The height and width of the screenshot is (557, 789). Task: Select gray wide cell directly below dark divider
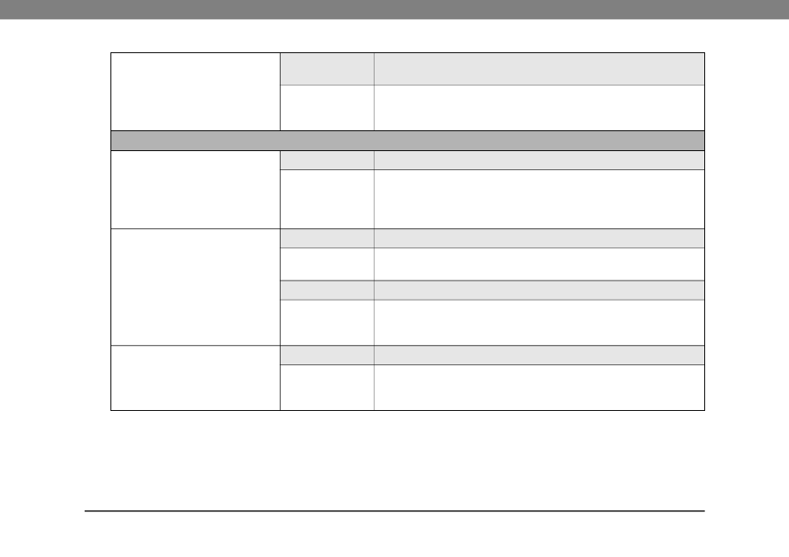coord(539,160)
